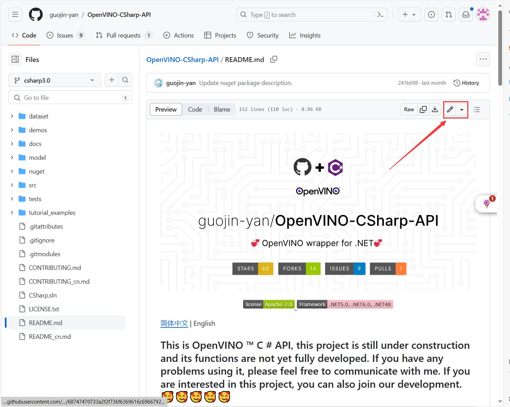Screen dimensions: 510x407
Task: Open the csharp3.0 branch selector
Action: click(55, 80)
